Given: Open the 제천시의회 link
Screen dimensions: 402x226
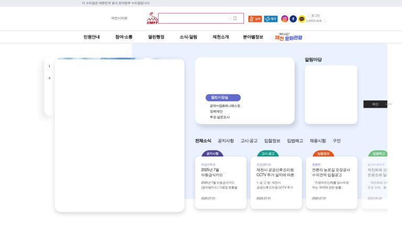Looking at the screenshot, I should [119, 18].
